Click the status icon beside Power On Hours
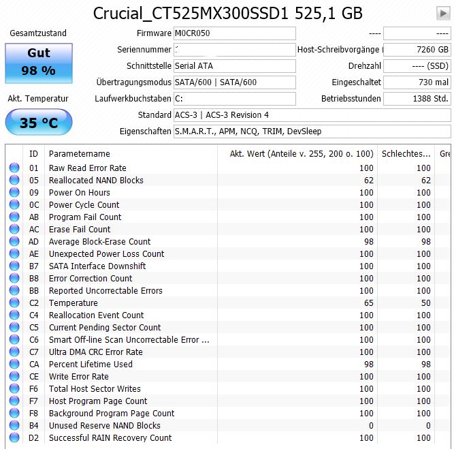The height and width of the screenshot is (449, 454). point(14,192)
